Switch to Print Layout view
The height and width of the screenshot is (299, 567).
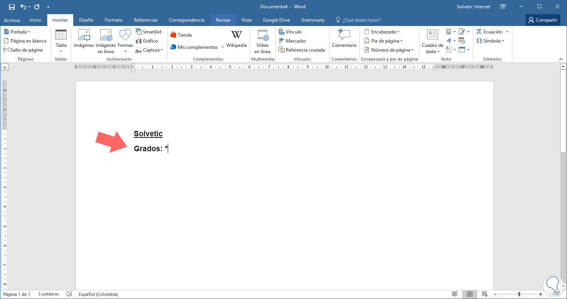(470, 294)
